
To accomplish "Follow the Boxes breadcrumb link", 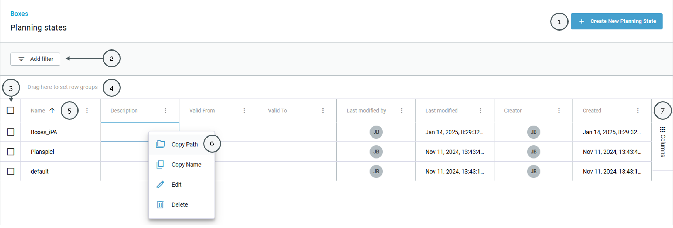I will click(19, 14).
